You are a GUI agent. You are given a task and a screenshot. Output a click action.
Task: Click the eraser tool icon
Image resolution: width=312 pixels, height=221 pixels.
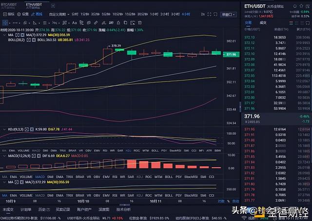click(x=89, y=23)
